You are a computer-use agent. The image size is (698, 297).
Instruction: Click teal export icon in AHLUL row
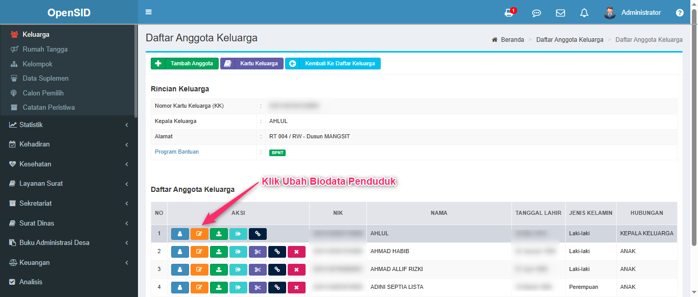click(238, 234)
